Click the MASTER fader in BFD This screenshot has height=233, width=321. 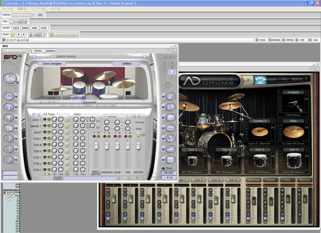click(x=139, y=146)
